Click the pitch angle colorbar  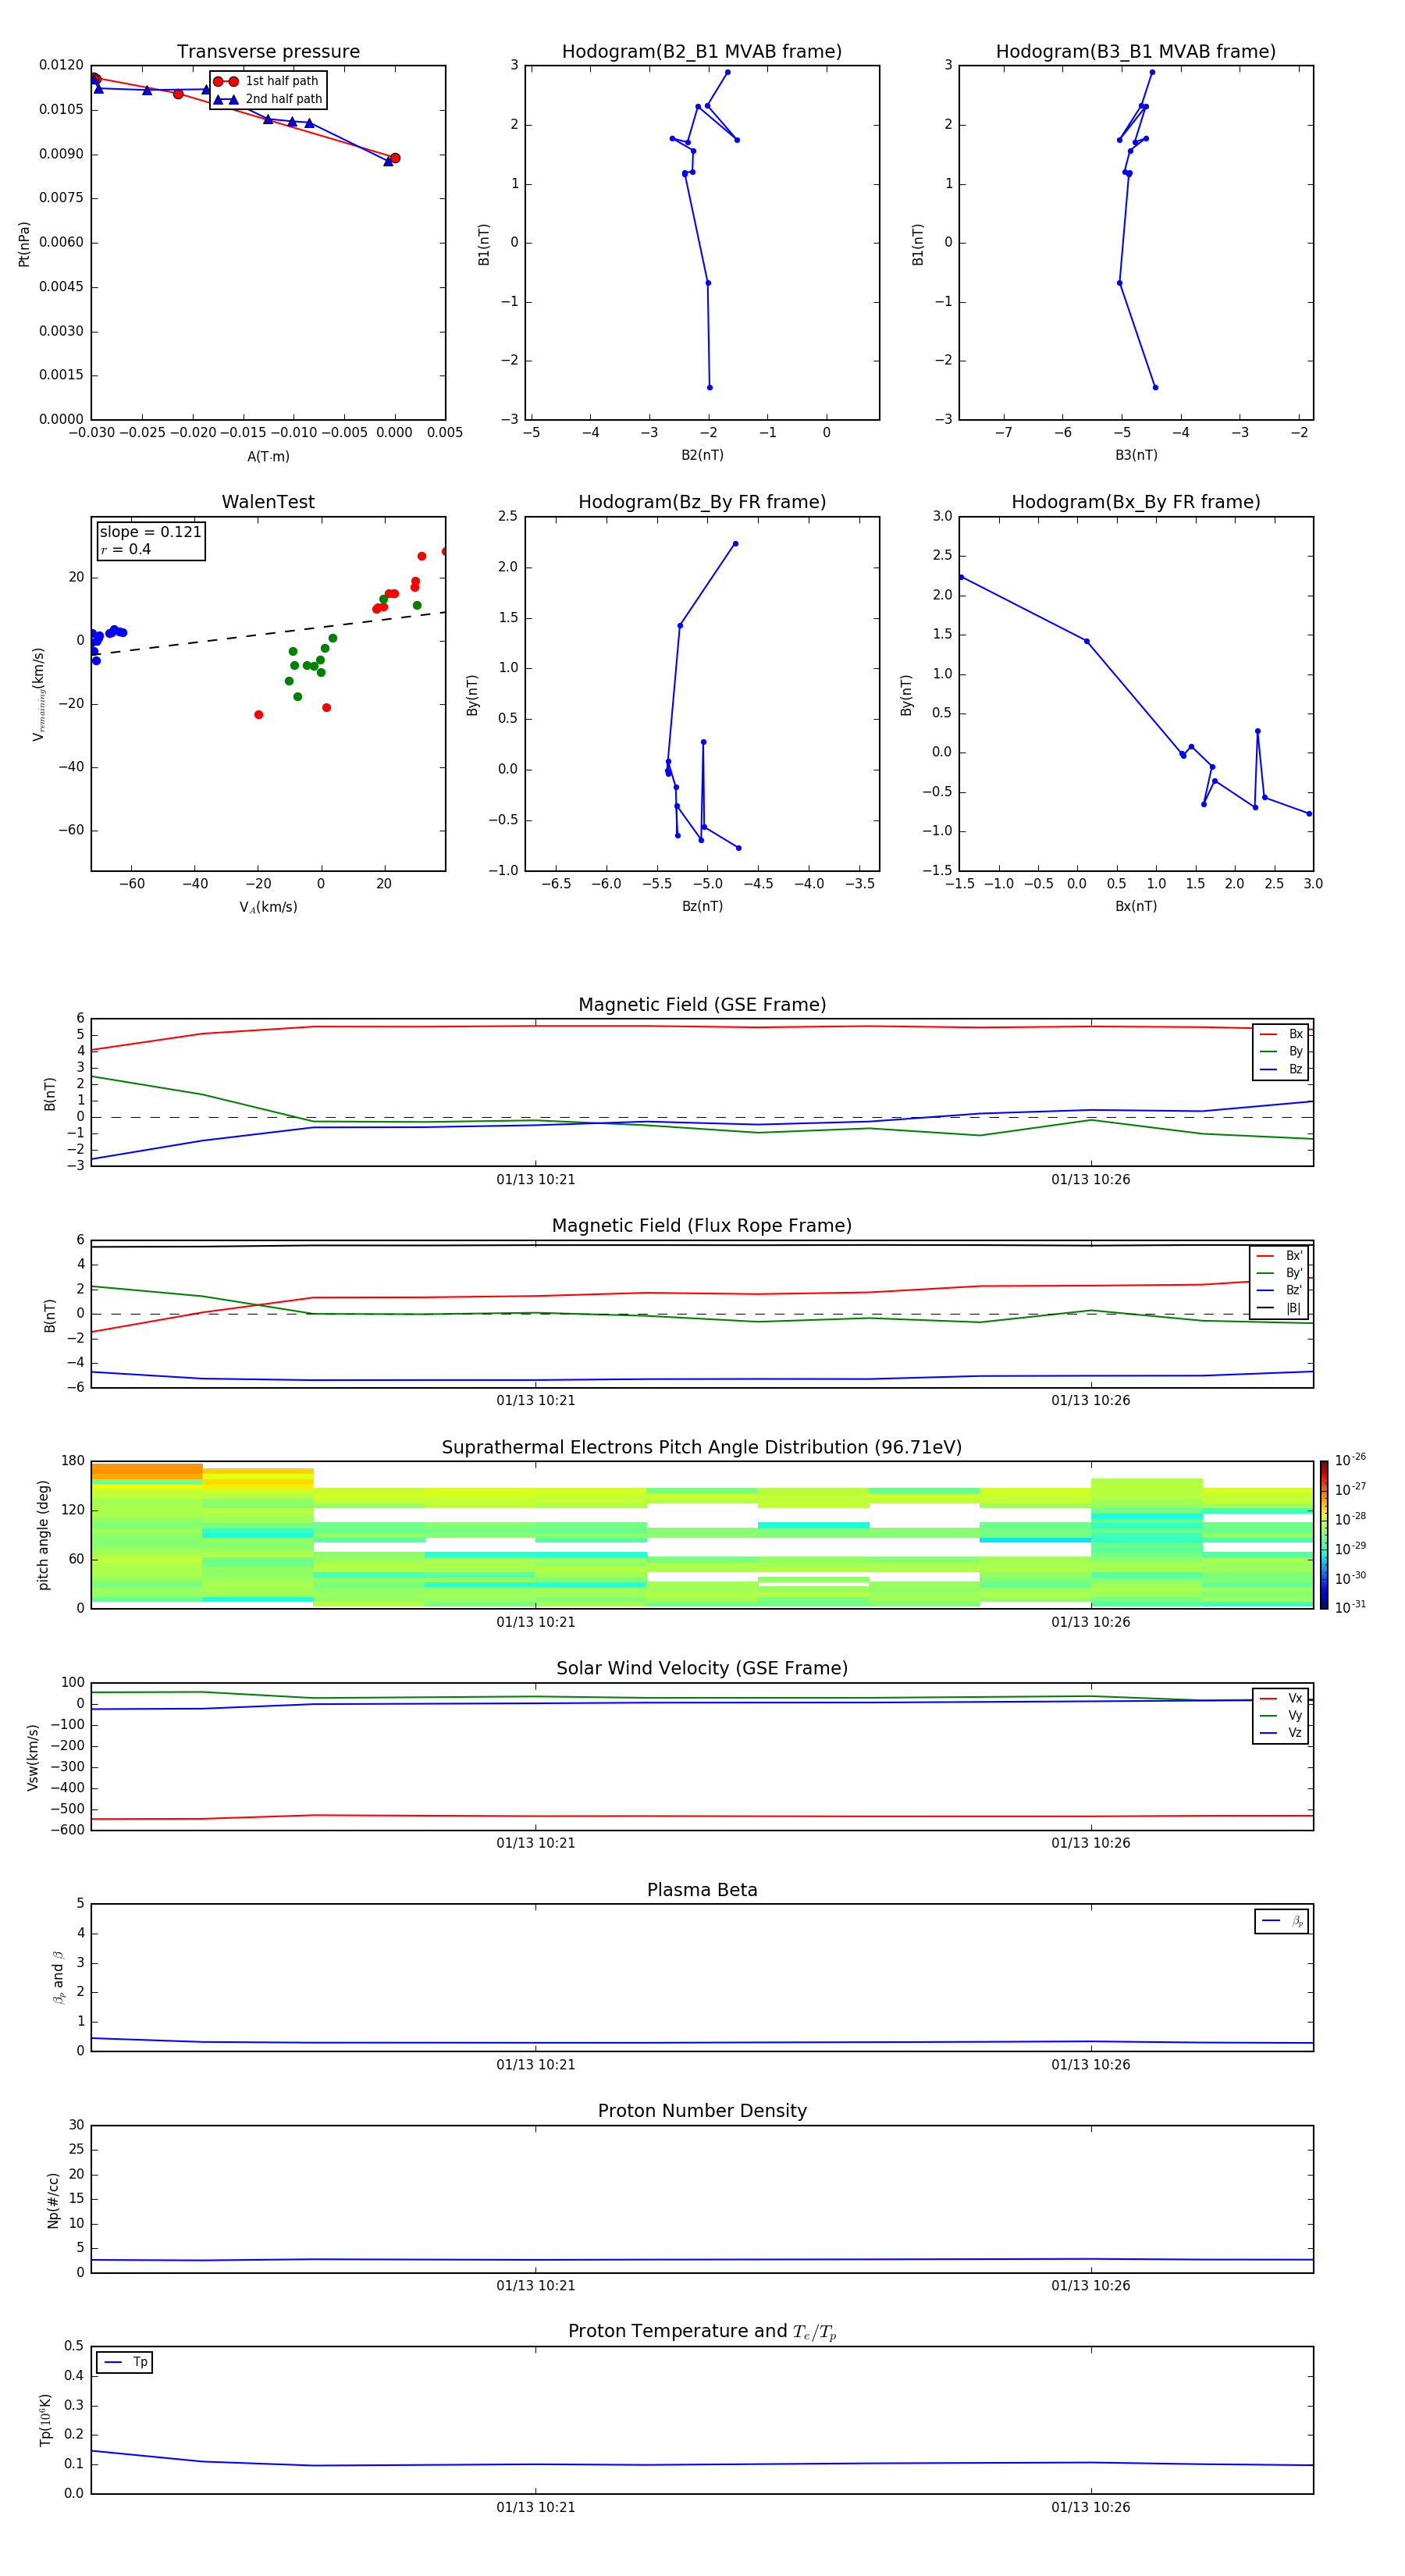point(1324,1534)
